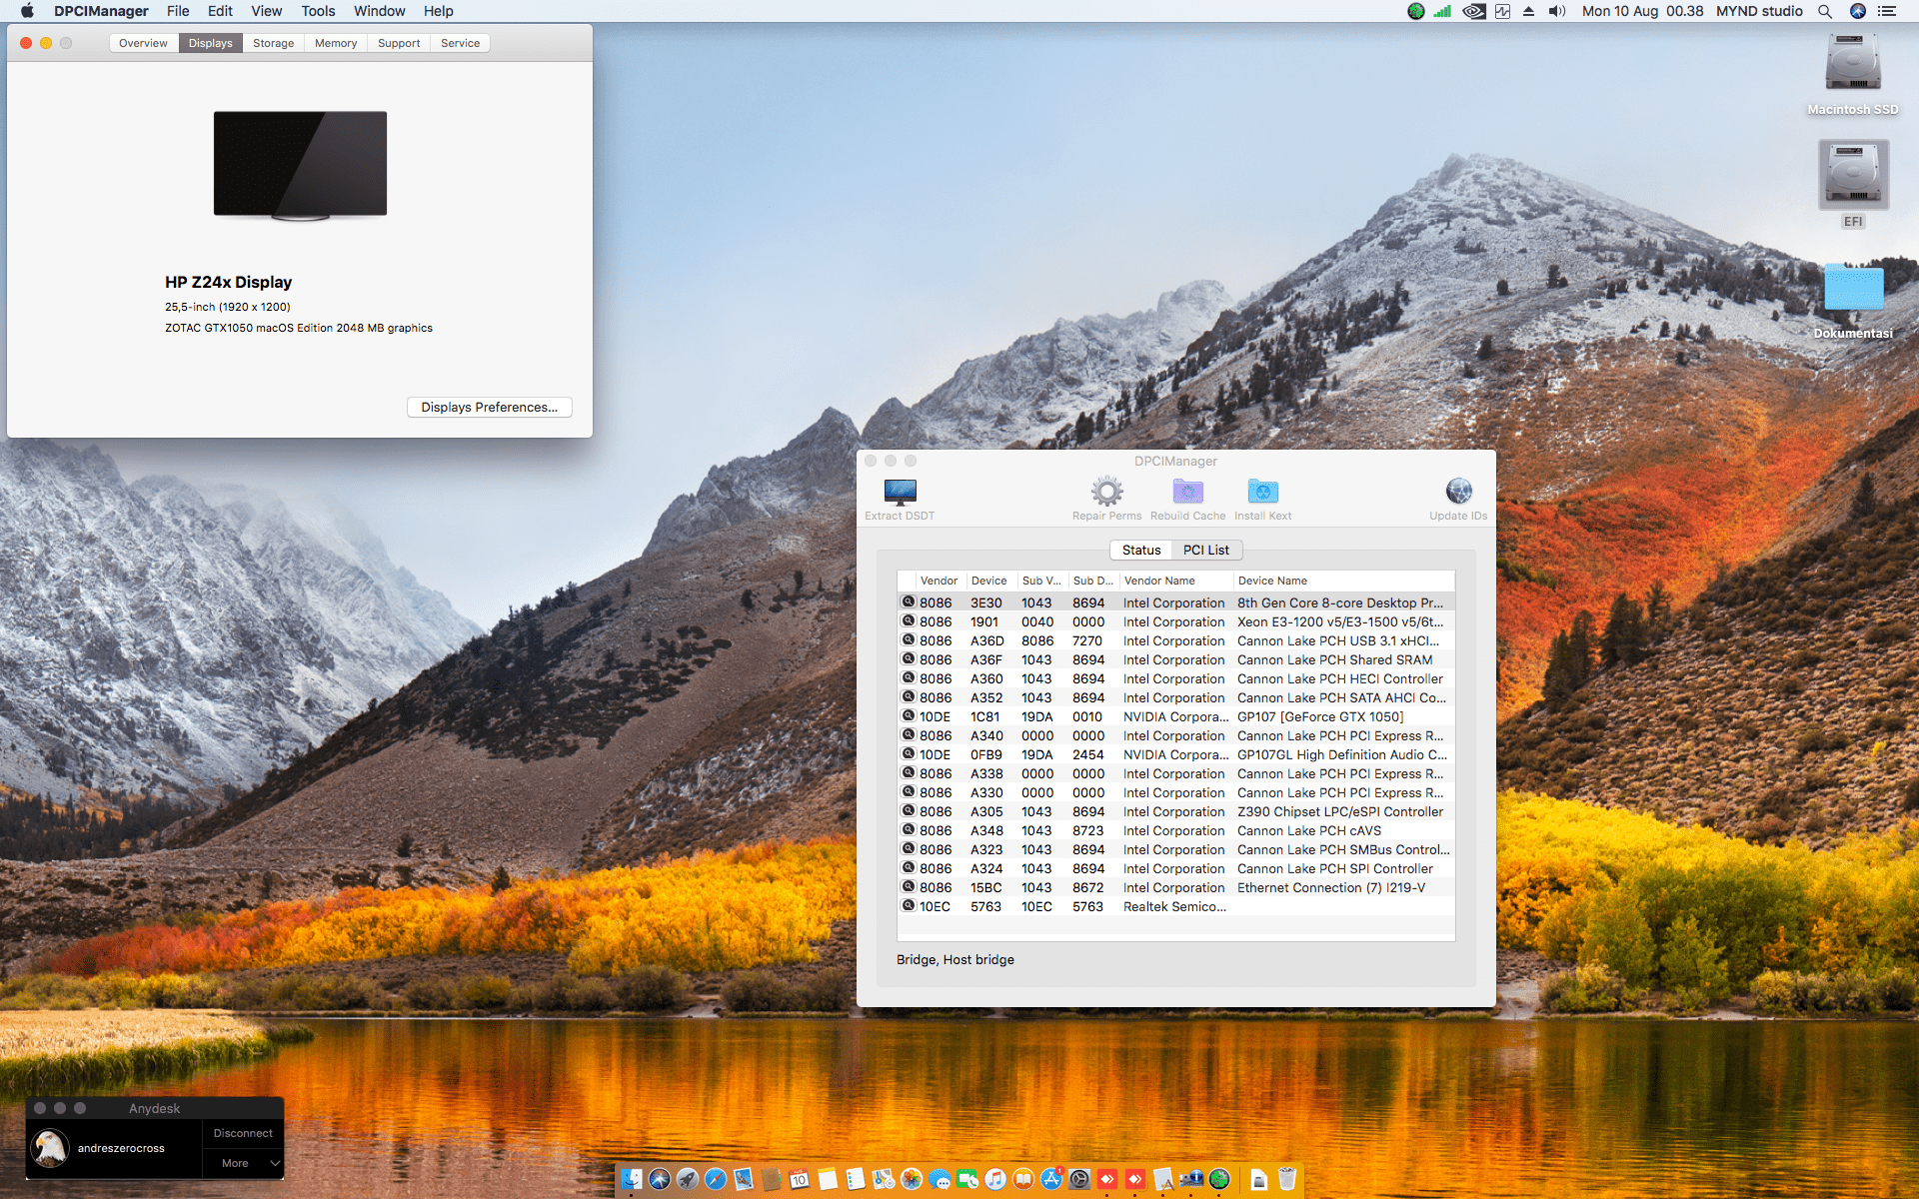Open Finder from the Dock
This screenshot has height=1199, width=1919.
coord(632,1179)
